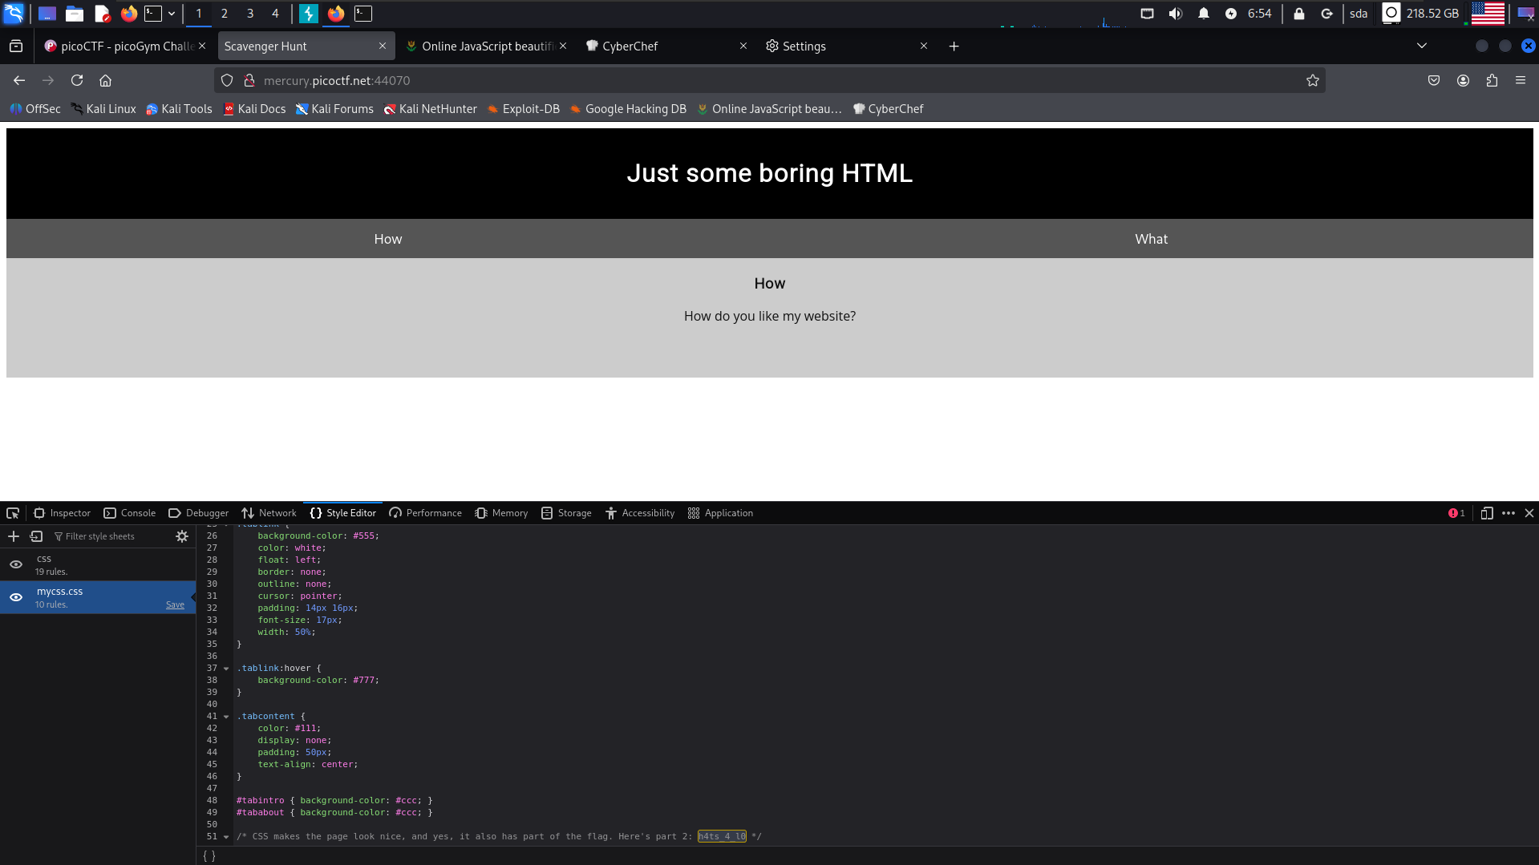The height and width of the screenshot is (865, 1539).
Task: Open responsive design mode icon
Action: click(x=1486, y=513)
